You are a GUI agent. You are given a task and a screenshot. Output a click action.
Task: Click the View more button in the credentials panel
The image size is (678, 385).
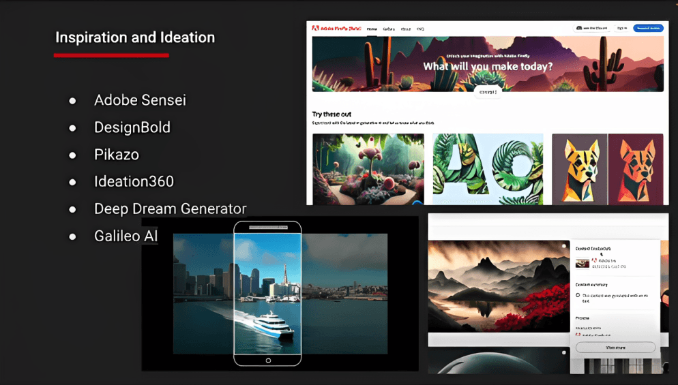615,348
